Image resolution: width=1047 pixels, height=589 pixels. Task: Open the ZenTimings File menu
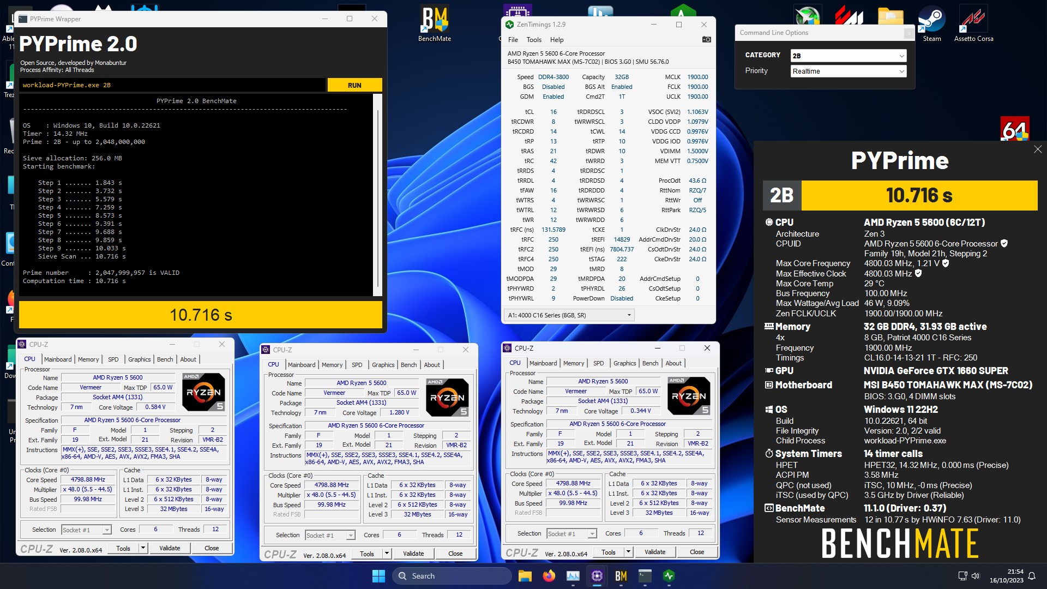pyautogui.click(x=513, y=39)
